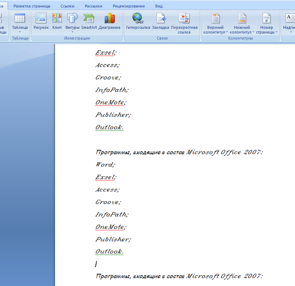Expand the Таблица dropdown arrow
The width and height of the screenshot is (295, 286).
[20, 32]
